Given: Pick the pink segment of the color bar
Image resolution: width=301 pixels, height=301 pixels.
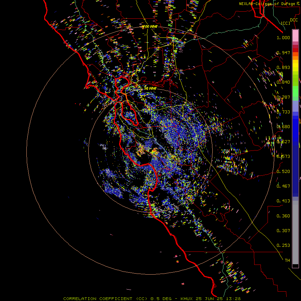Looking at the screenshot, I should click(295, 36).
